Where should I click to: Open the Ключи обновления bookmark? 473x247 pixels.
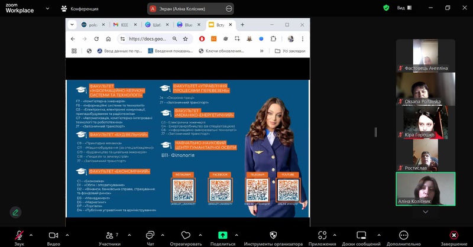221,51
